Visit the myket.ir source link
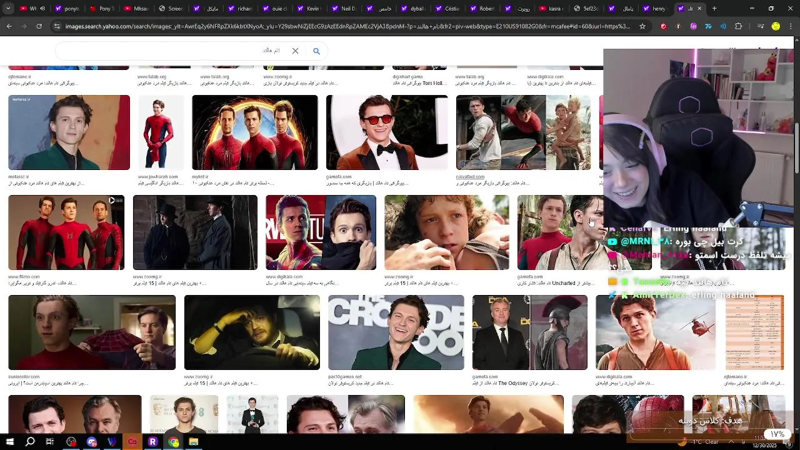800x450 pixels. coord(200,177)
